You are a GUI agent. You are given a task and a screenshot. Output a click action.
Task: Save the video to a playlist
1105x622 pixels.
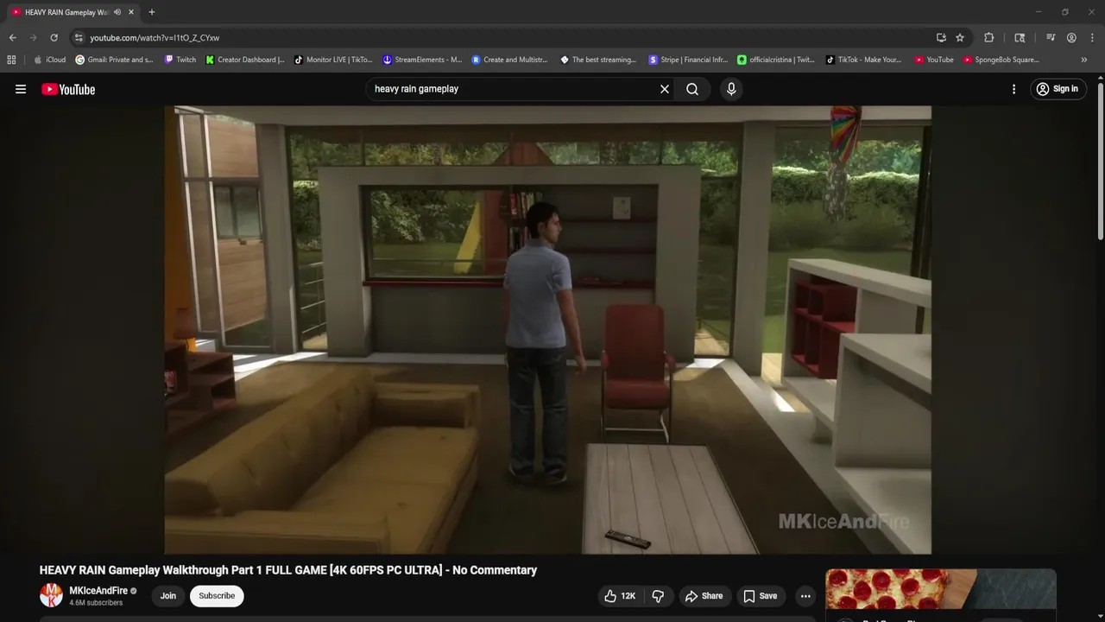click(761, 596)
